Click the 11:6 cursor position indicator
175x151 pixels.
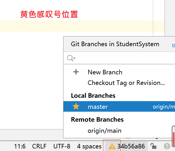click(20, 146)
